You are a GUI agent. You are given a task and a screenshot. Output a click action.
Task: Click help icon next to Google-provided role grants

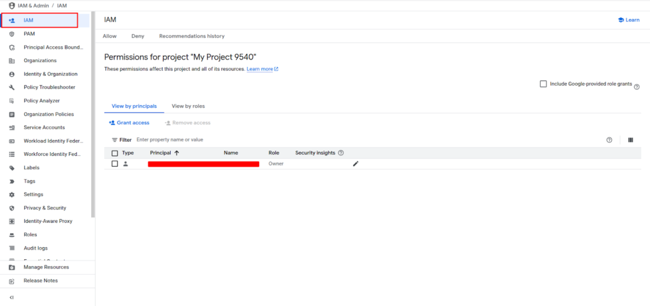click(637, 87)
